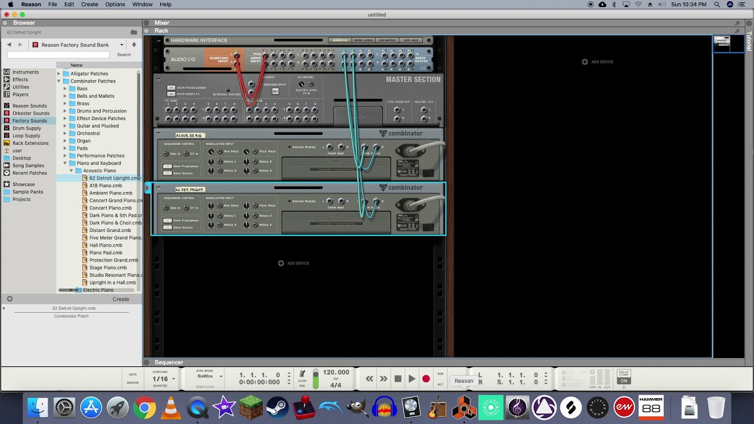Open the Options menu in the menu bar
This screenshot has height=424, width=754.
115,4
